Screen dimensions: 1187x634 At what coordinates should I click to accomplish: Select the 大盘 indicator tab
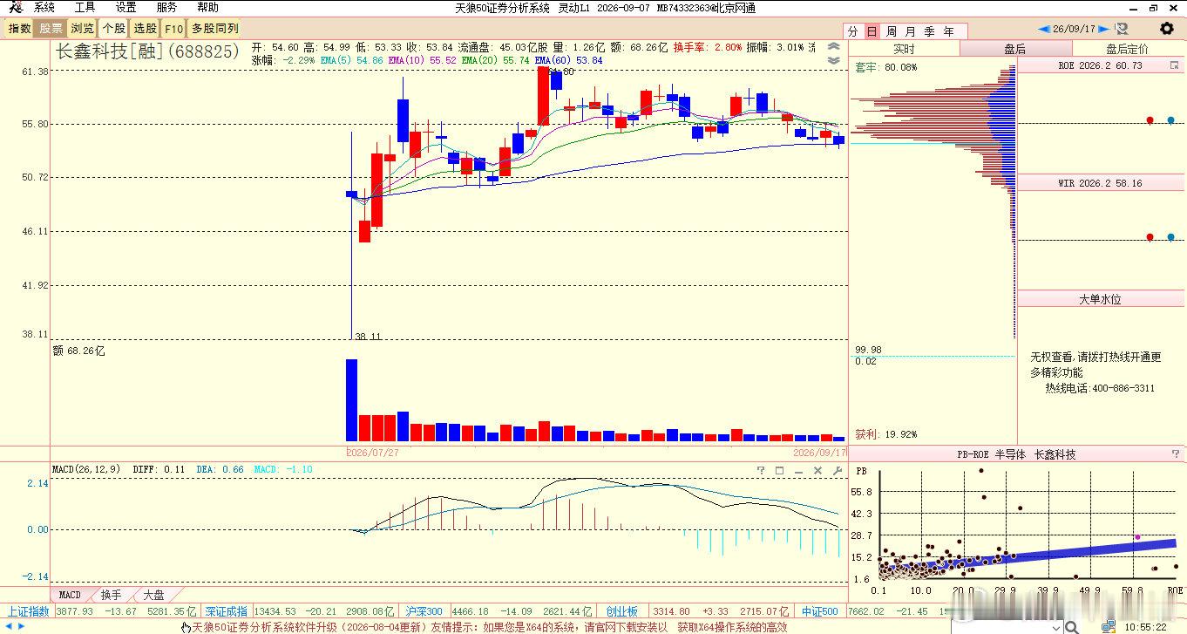coord(153,595)
